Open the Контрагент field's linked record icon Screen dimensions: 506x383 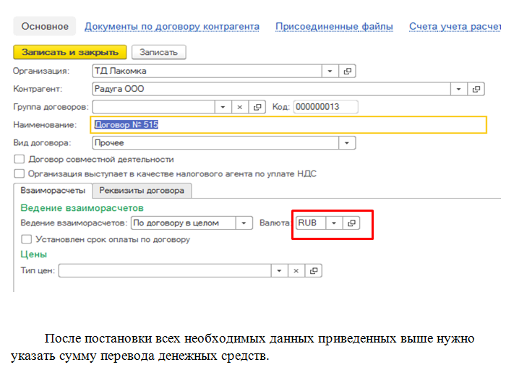click(476, 89)
